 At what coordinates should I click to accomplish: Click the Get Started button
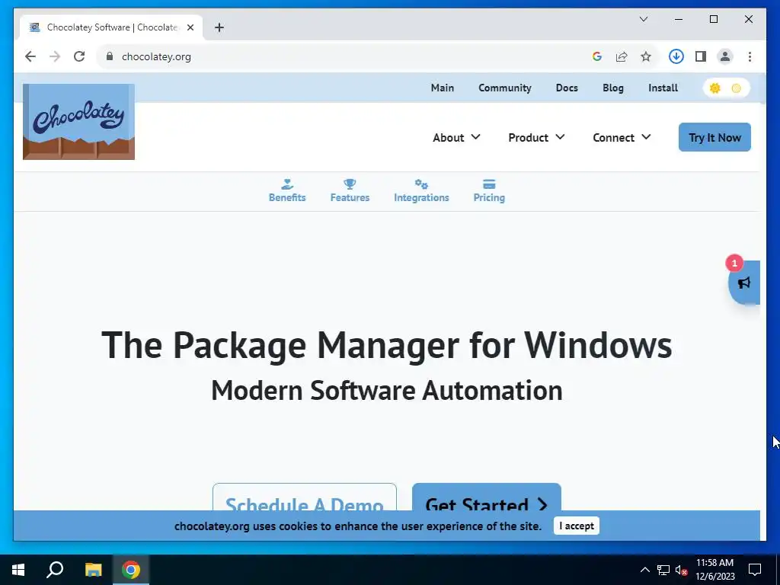[487, 497]
